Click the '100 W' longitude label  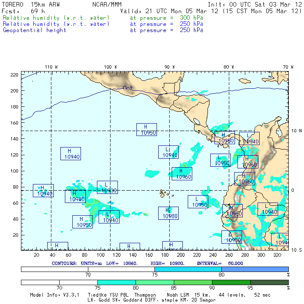111,67
